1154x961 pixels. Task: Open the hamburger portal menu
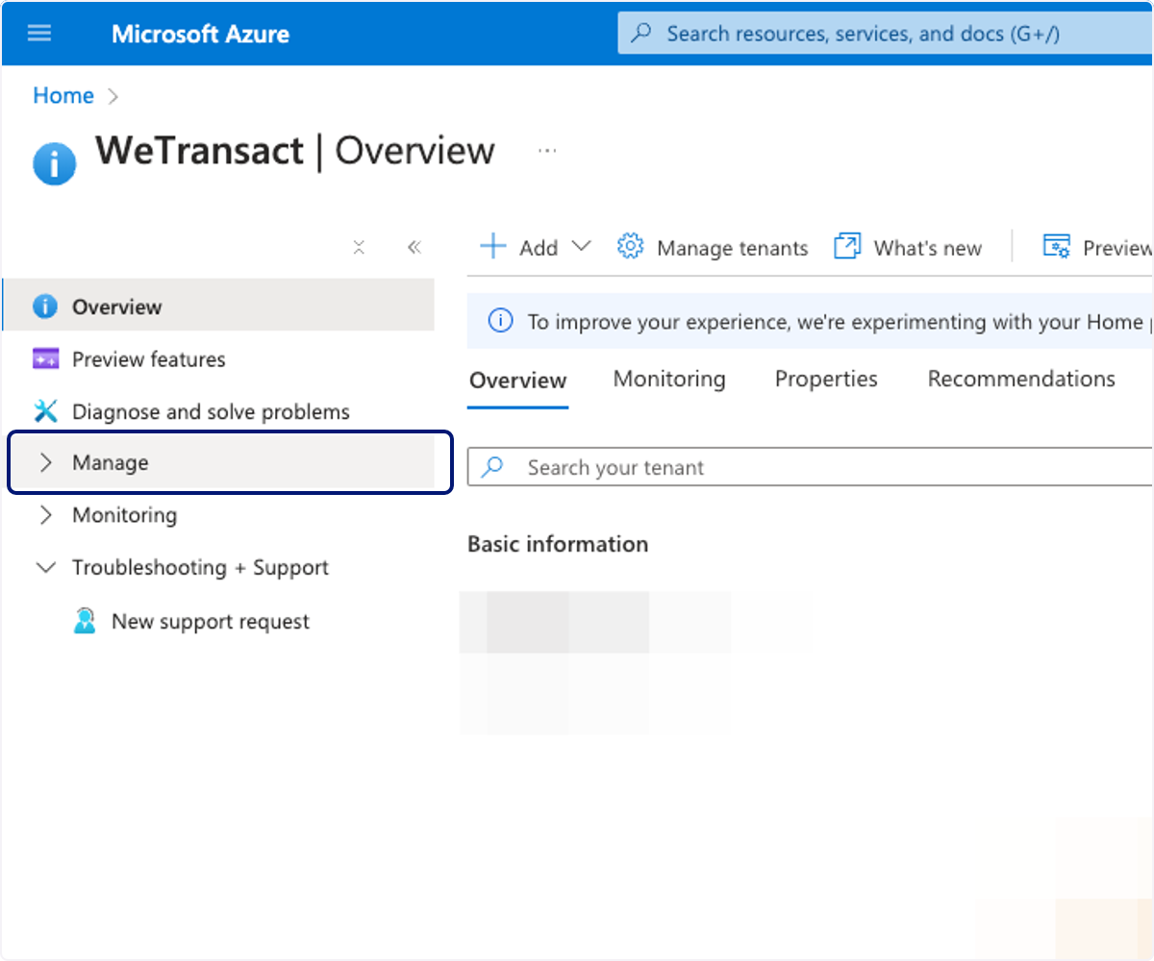point(39,34)
